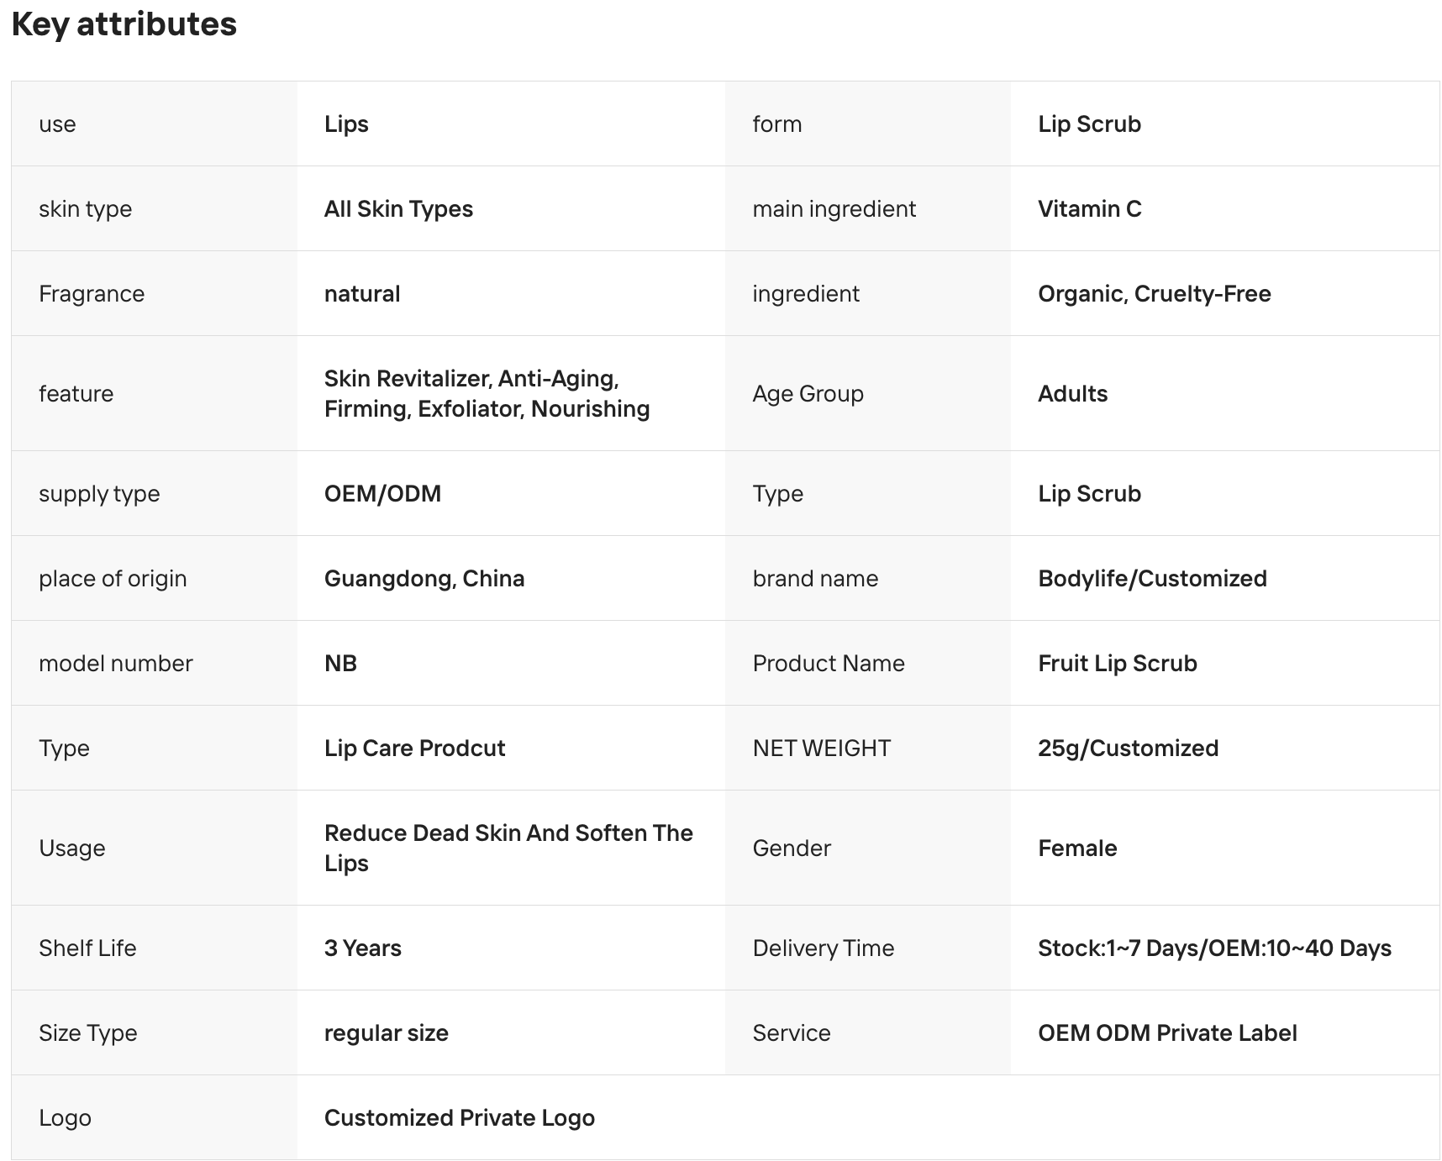Viewport: 1442px width, 1161px height.
Task: Click the NB model number value
Action: click(340, 664)
